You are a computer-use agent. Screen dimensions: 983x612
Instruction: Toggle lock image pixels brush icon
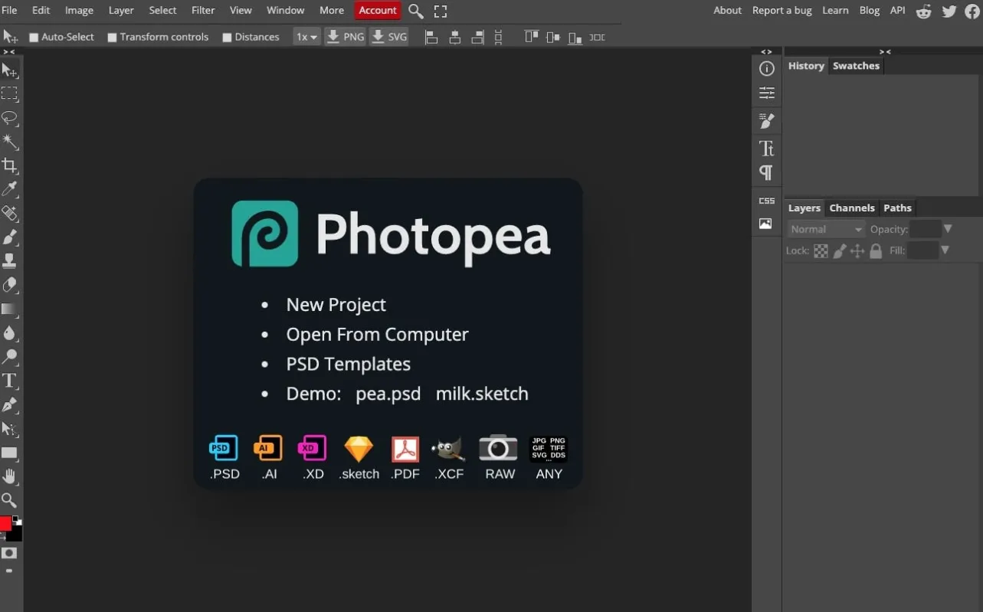click(840, 250)
